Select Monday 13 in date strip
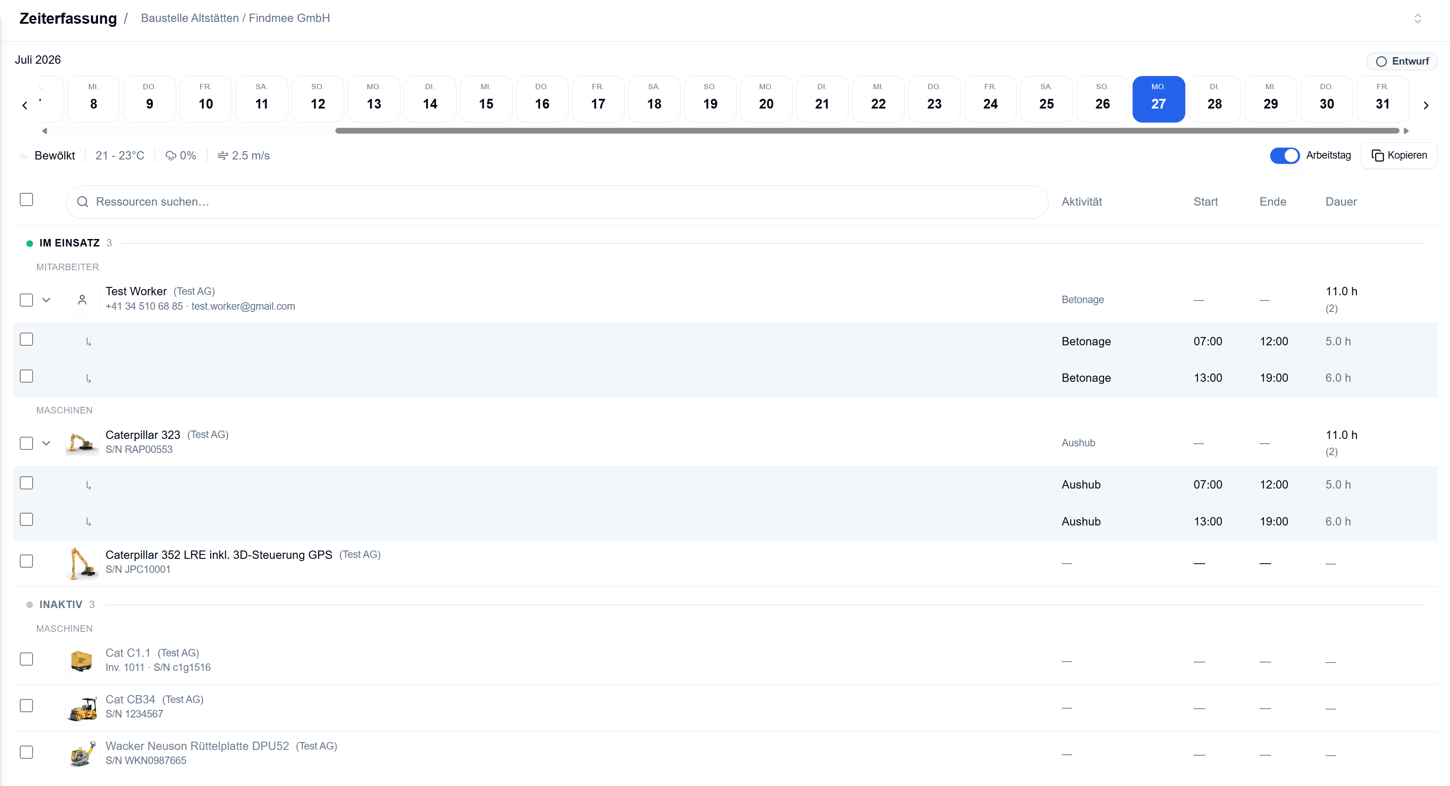The height and width of the screenshot is (786, 1450). (374, 99)
